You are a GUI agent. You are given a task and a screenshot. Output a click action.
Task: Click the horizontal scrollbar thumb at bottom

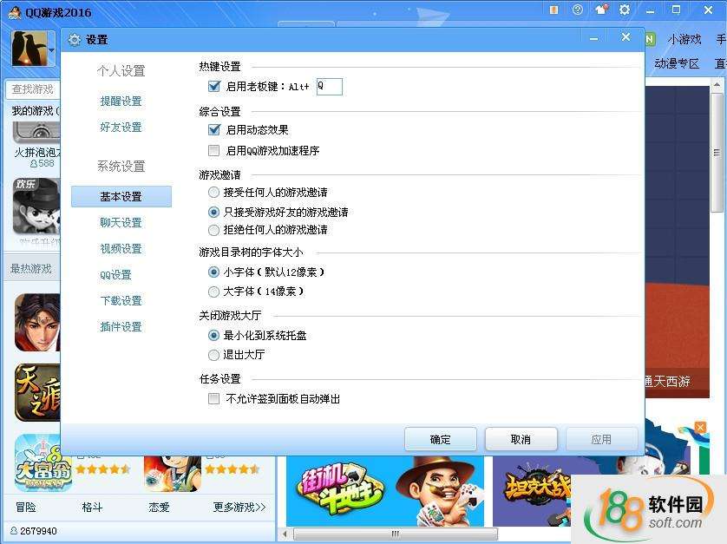(396, 534)
